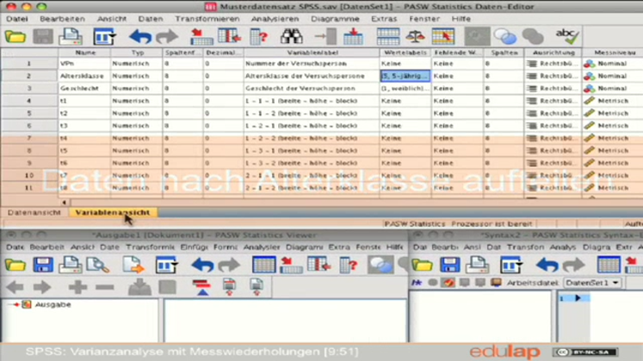Image resolution: width=643 pixels, height=361 pixels.
Task: Open the Analysieren menu in Data Editor
Action: (275, 18)
